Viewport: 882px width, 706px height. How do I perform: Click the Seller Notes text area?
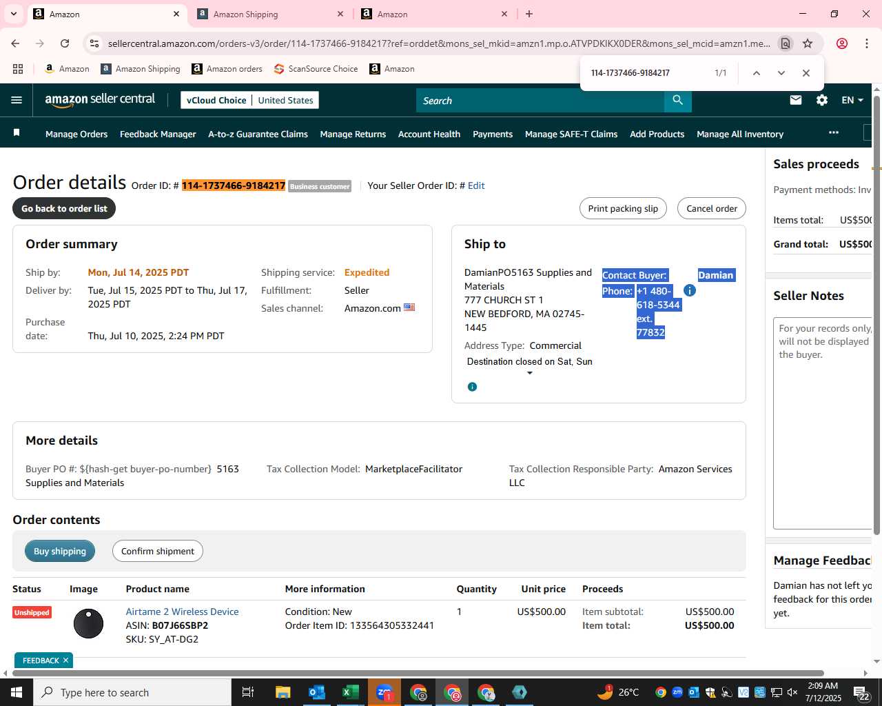(823, 423)
